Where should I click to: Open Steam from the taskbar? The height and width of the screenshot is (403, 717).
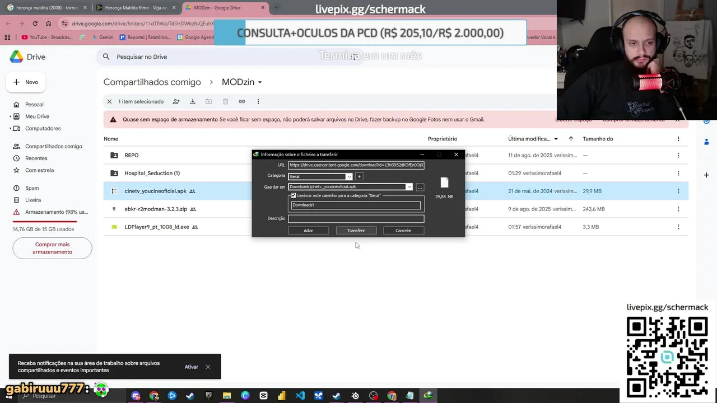[x=190, y=396]
